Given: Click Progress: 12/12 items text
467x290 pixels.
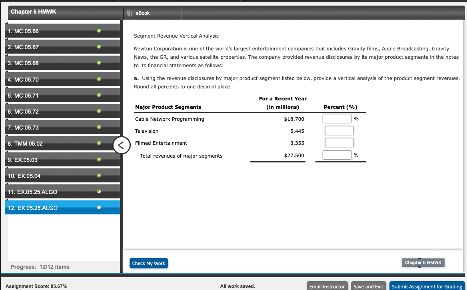Looking at the screenshot, I should coord(40,267).
